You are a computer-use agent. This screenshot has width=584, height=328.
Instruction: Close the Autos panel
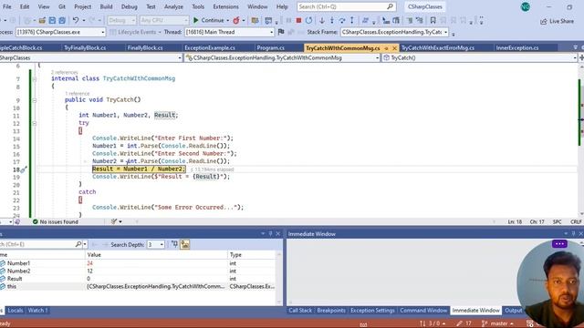pyautogui.click(x=277, y=233)
